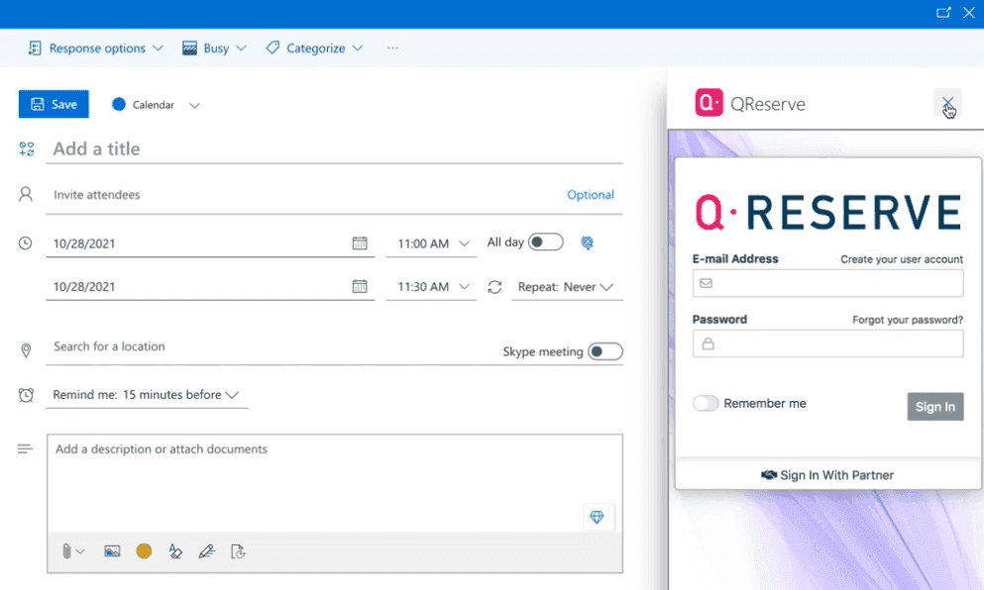
Task: Insert a picture inline
Action: 112,551
